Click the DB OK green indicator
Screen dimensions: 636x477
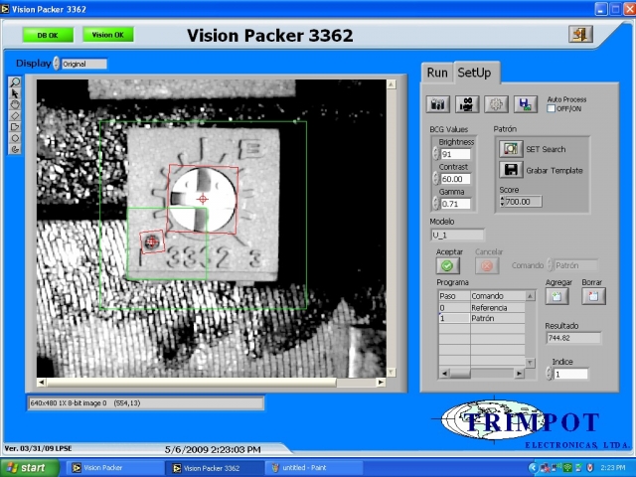48,36
